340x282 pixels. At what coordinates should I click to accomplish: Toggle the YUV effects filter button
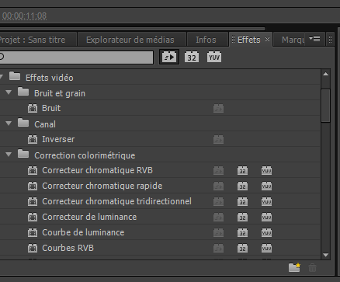[x=214, y=57]
